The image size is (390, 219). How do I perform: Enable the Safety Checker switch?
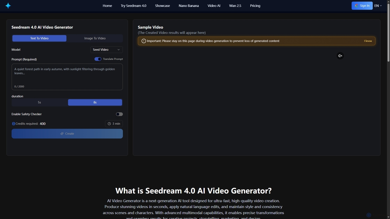[119, 114]
